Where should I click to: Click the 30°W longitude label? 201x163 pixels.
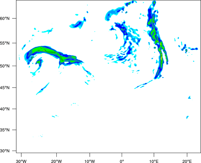pos(21,161)
